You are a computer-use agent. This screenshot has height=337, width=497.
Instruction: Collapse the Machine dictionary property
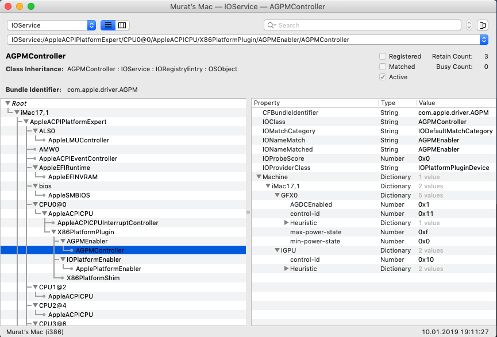(x=259, y=177)
